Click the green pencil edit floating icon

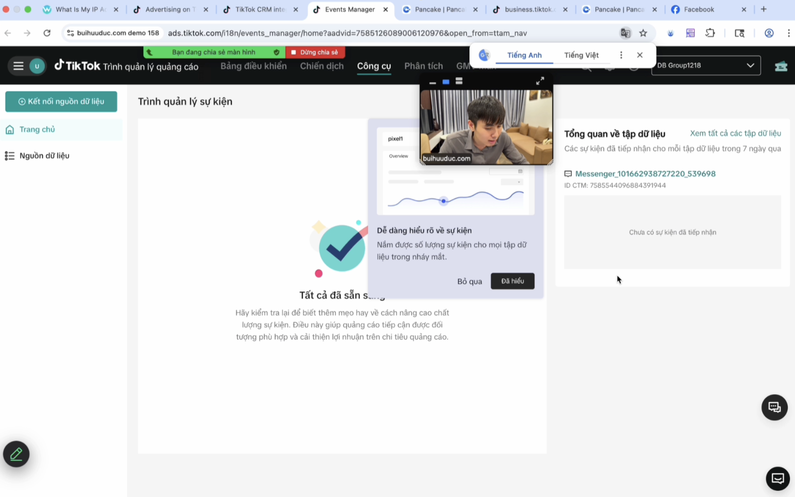tap(16, 454)
